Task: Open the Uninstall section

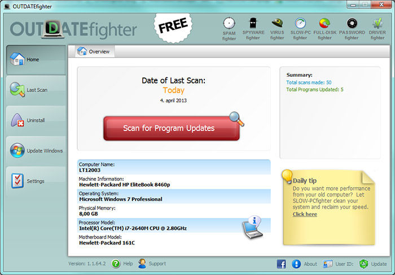Action: pyautogui.click(x=36, y=120)
